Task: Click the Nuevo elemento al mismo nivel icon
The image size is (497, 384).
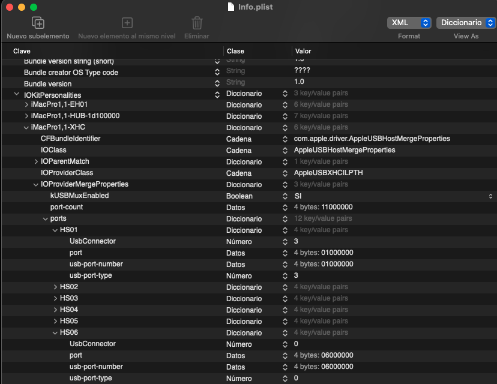Action: 127,23
